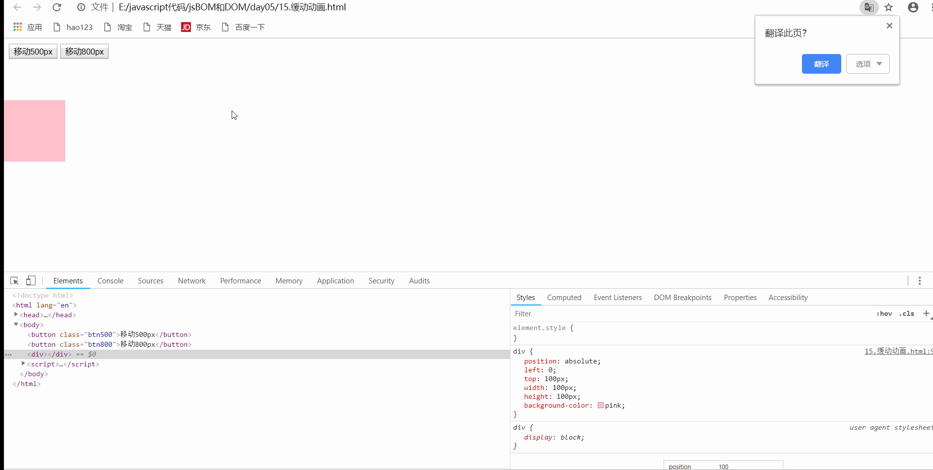The width and height of the screenshot is (933, 470).
Task: Click the pink color swatch in background-color
Action: point(601,405)
